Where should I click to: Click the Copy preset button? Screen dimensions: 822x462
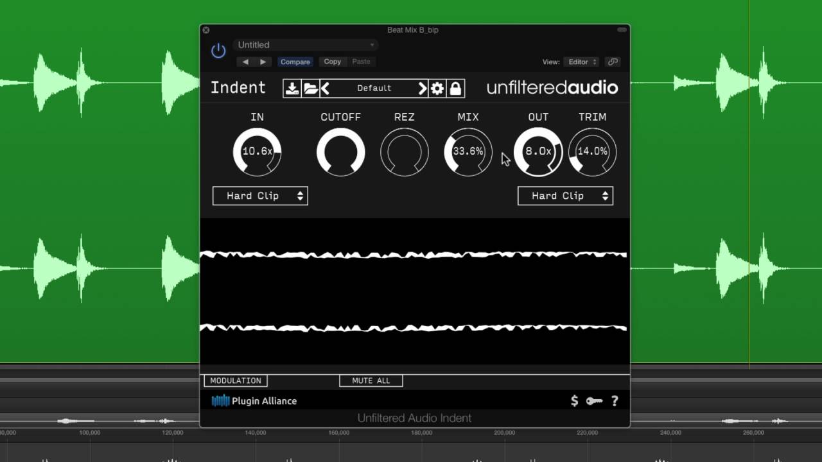(x=332, y=62)
